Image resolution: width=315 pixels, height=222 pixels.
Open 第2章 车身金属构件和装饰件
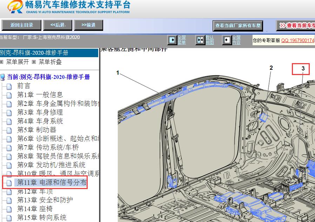pos(58,103)
